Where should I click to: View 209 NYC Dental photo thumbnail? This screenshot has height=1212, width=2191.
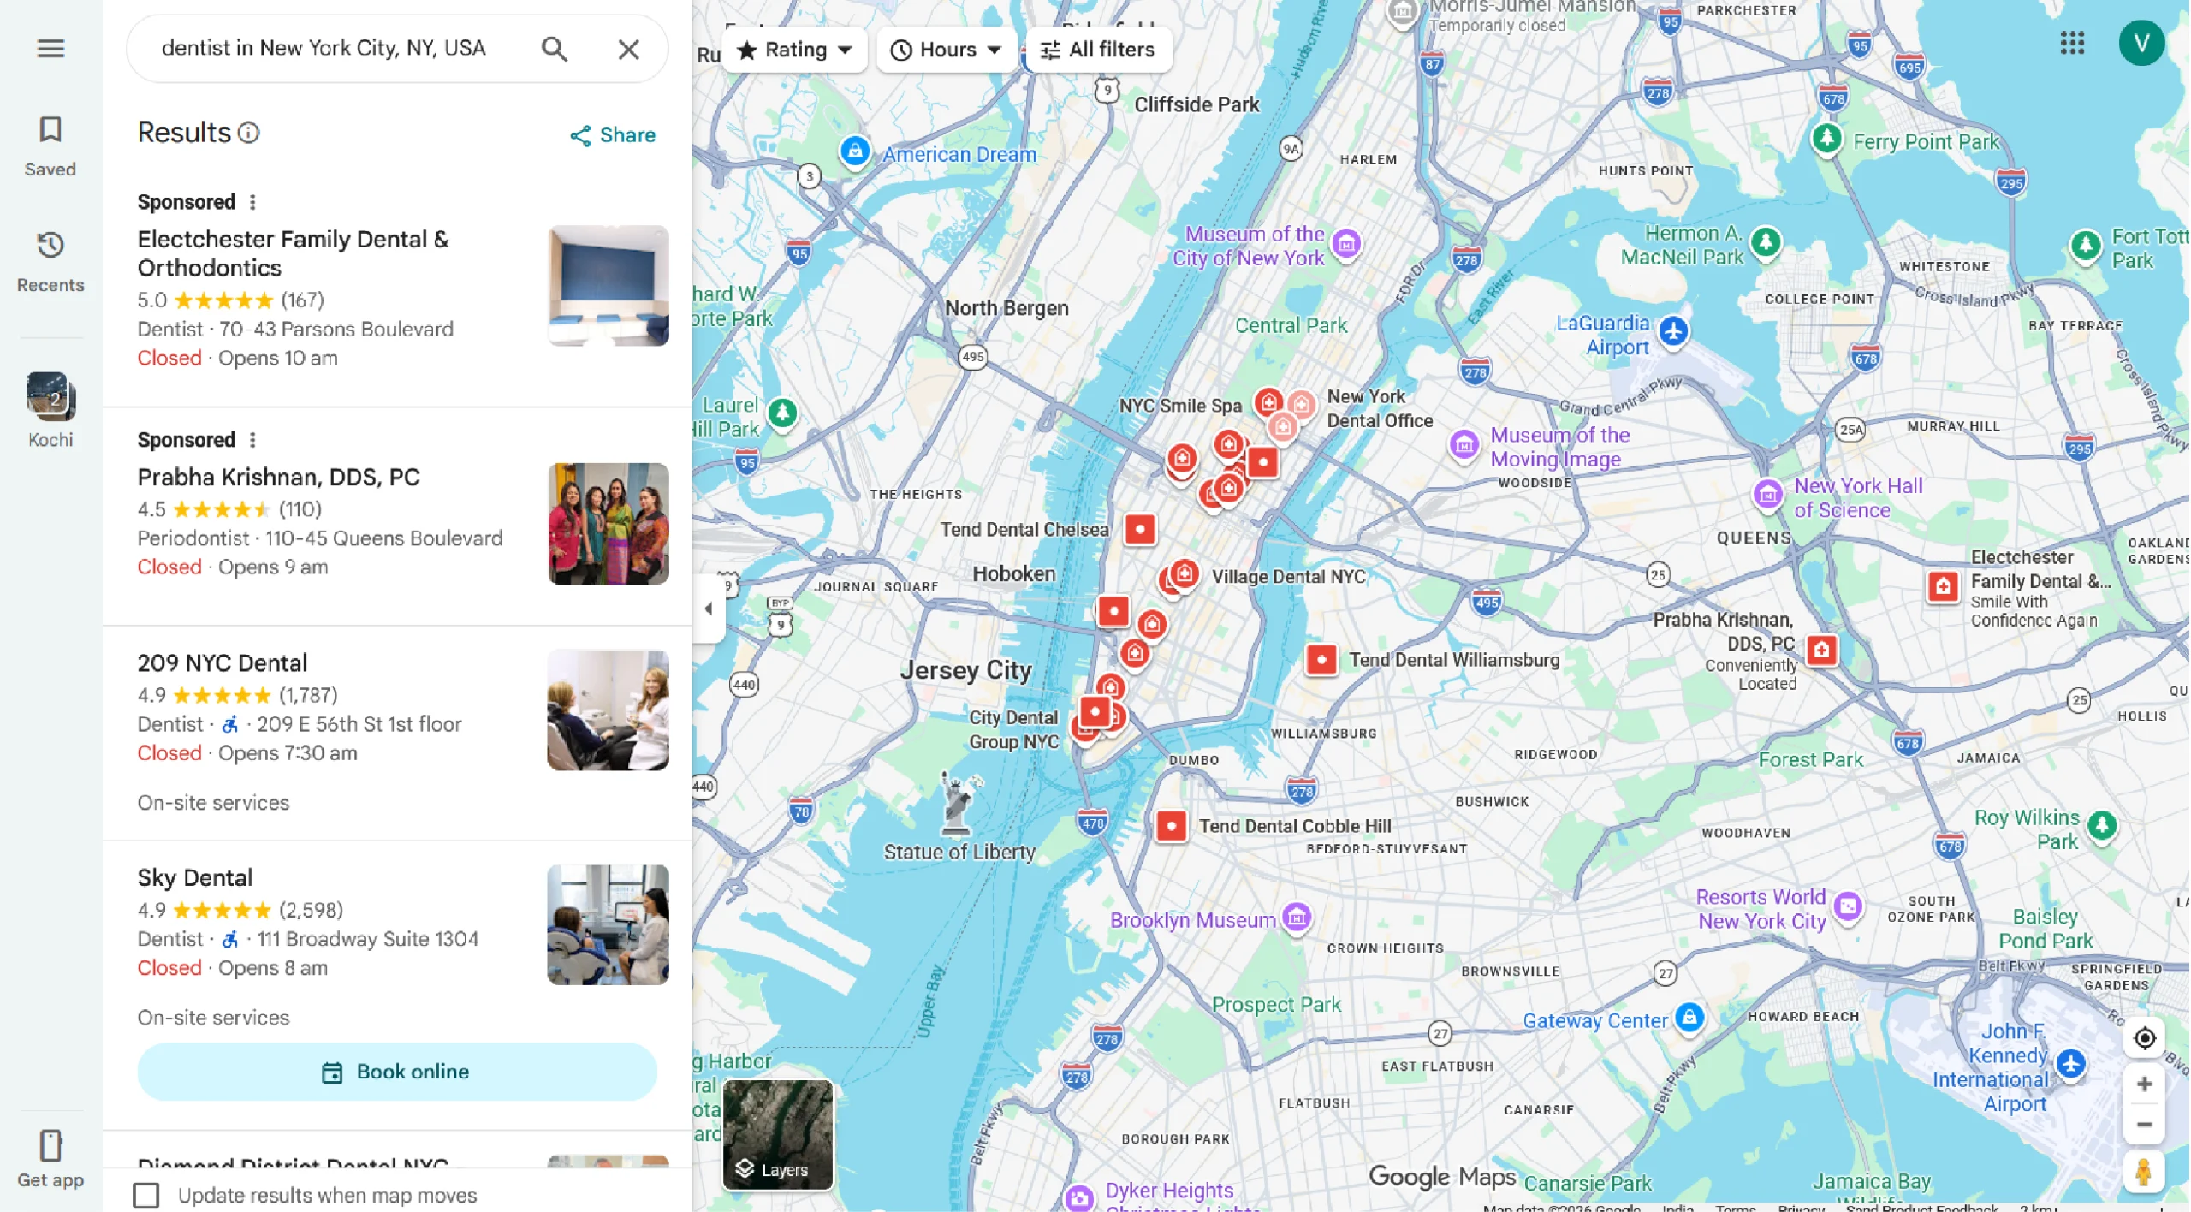(609, 710)
